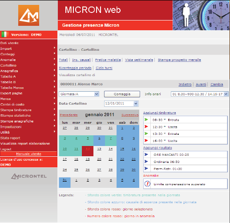Go to previous employee with Indietro
This screenshot has height=223, width=230.
(185, 84)
